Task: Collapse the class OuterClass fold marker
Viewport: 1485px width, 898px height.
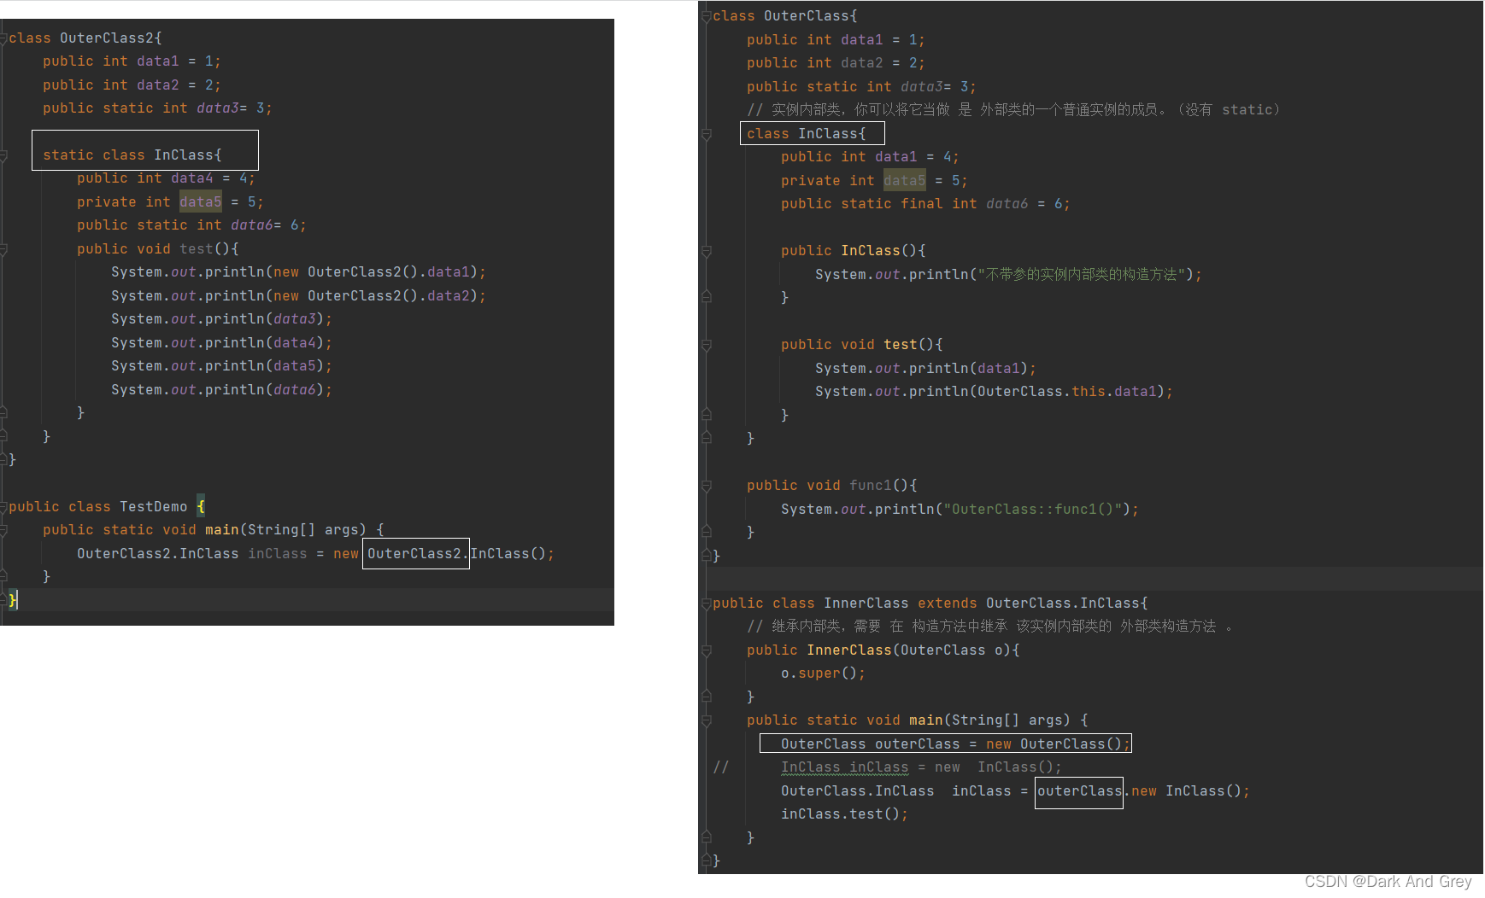Action: (x=707, y=16)
